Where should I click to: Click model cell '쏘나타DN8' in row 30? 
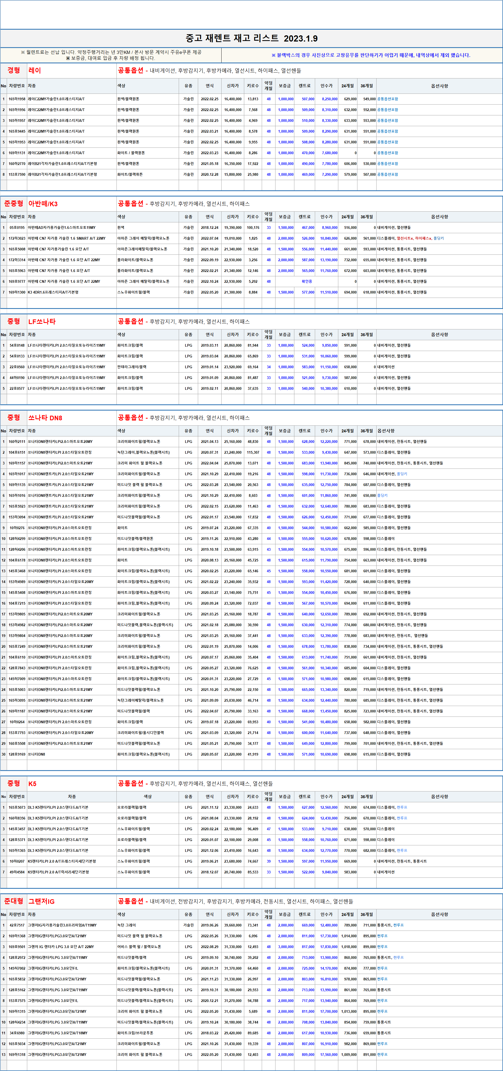37,755
